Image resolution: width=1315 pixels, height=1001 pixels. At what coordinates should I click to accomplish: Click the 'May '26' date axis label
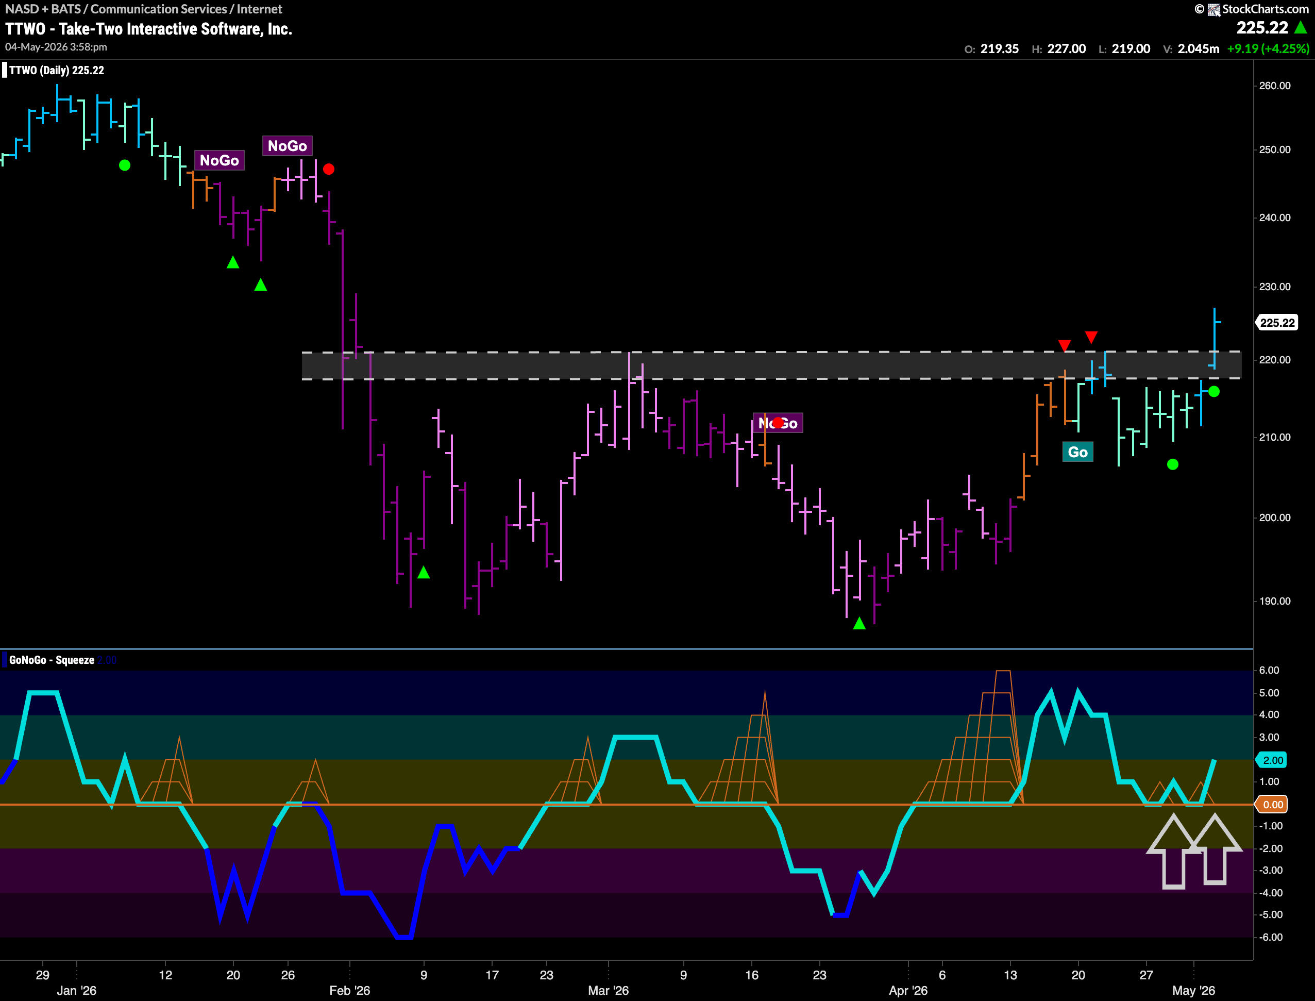tap(1193, 990)
